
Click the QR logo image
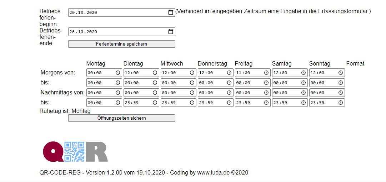point(75,151)
